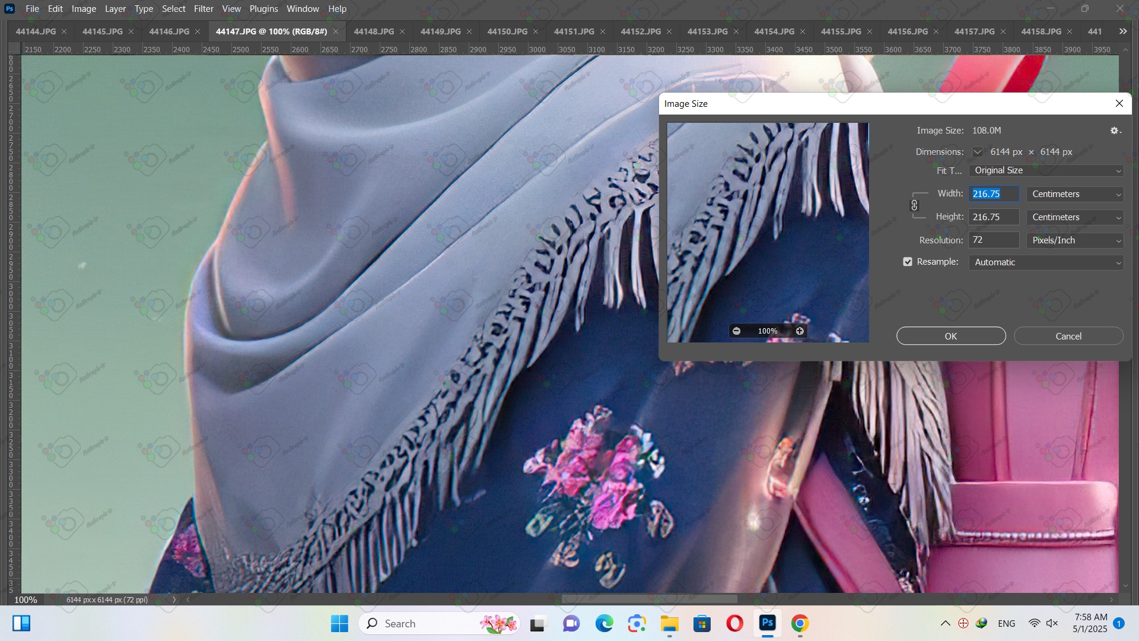
Task: Open File Explorer from the taskbar
Action: pyautogui.click(x=669, y=624)
